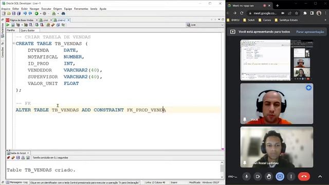Open the Live connection dropdown

[205, 25]
